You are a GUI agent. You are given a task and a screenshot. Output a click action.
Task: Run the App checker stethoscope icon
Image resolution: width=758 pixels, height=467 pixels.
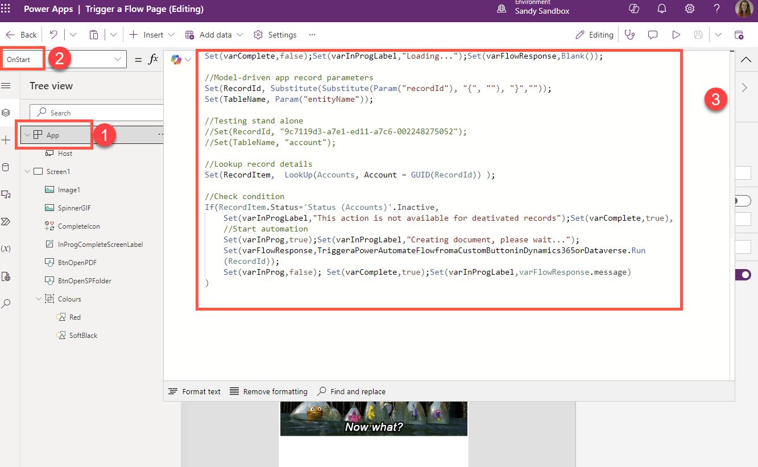[x=630, y=35]
